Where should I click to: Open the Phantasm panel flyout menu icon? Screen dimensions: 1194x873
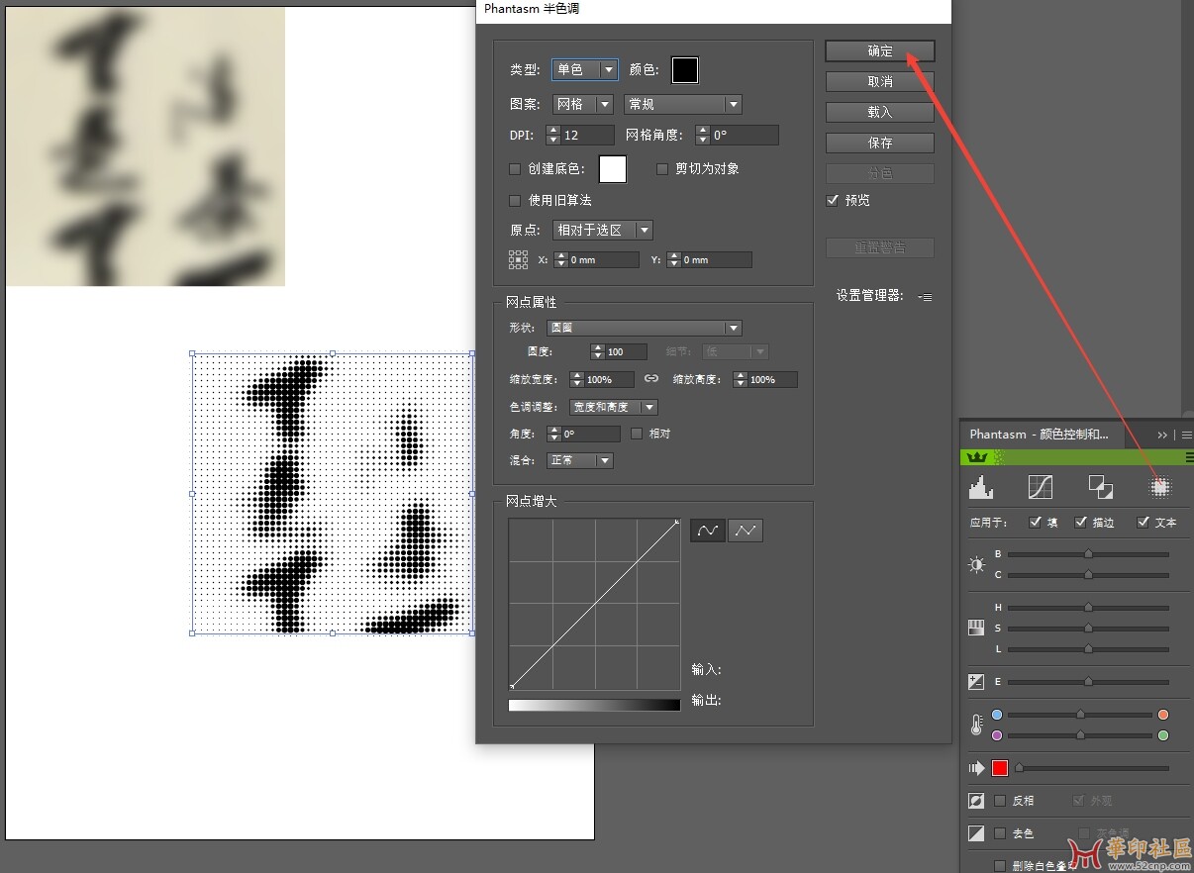(1186, 435)
